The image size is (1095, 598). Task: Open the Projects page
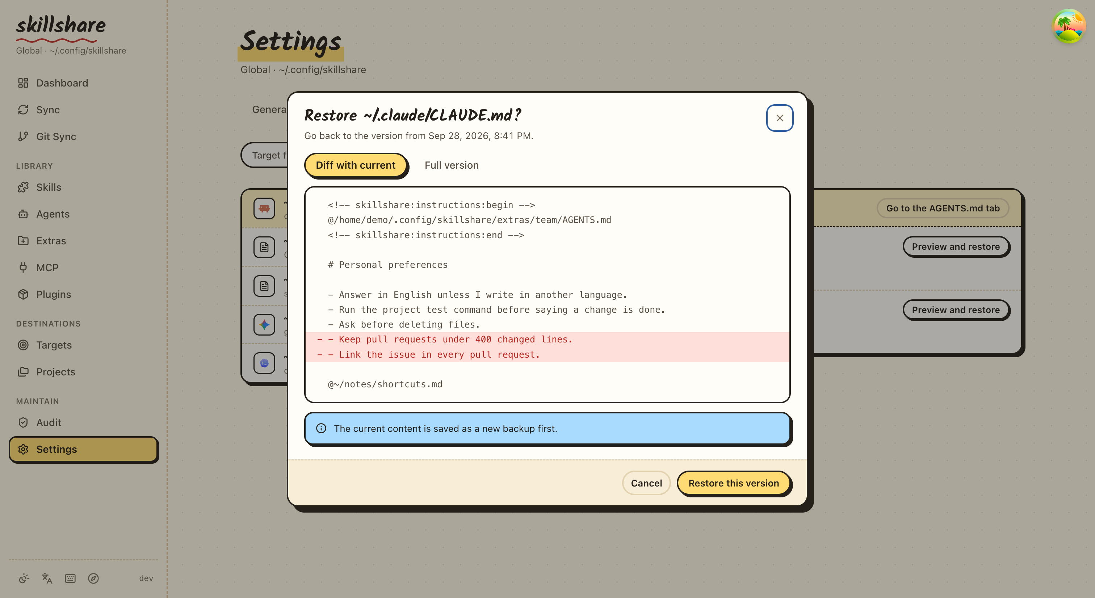[83, 371]
